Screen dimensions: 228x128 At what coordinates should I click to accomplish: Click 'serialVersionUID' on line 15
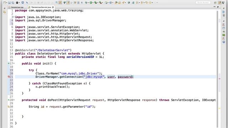pos(80,57)
